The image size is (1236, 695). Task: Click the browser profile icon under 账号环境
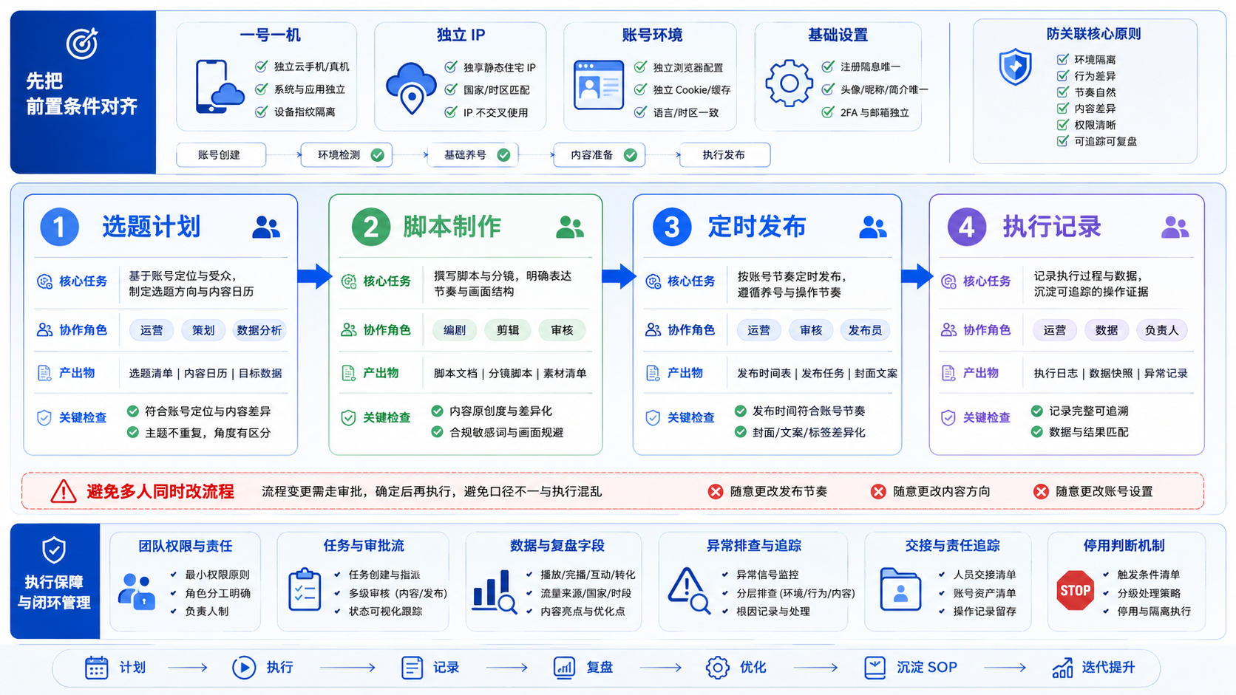(599, 85)
